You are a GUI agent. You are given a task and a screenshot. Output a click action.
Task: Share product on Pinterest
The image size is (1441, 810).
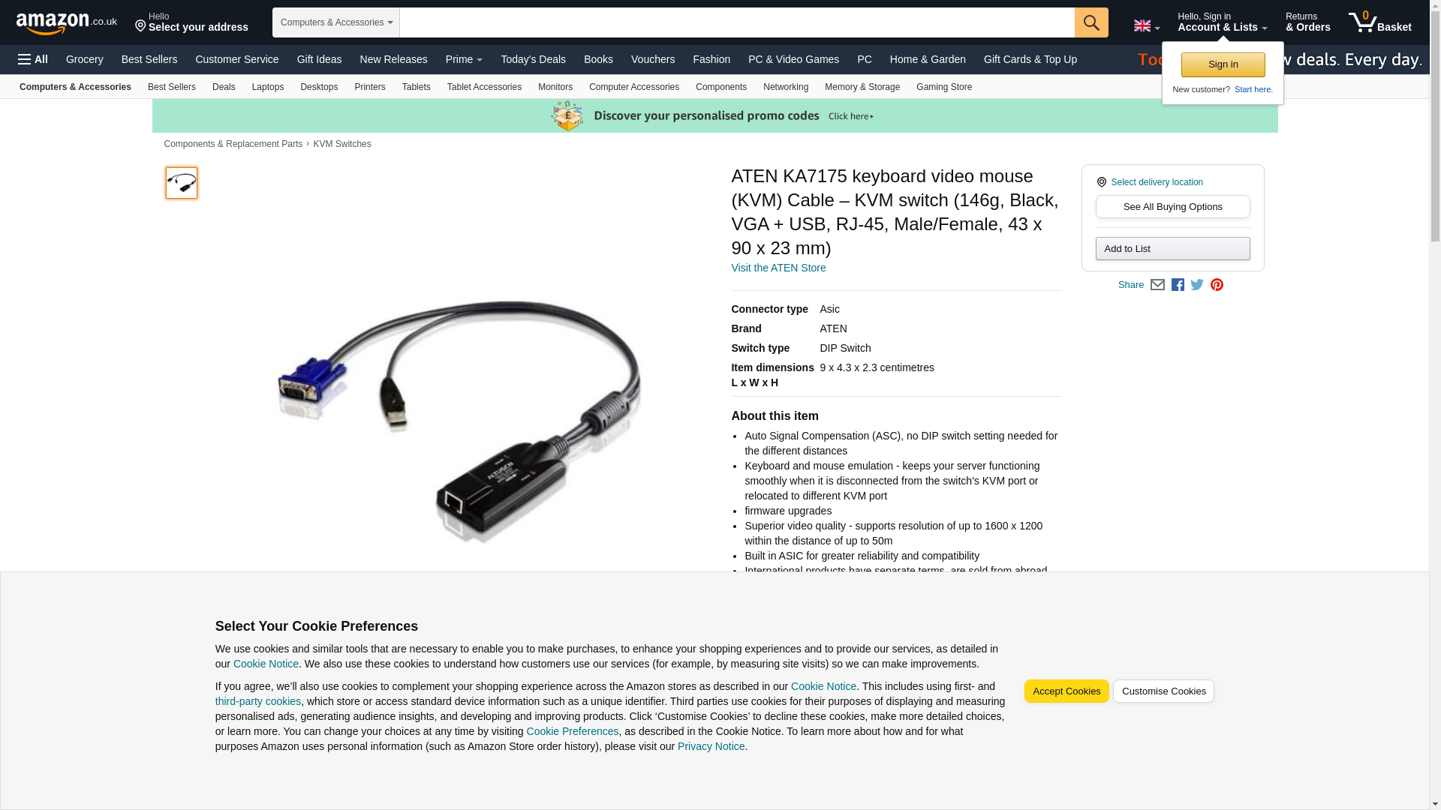click(1217, 285)
